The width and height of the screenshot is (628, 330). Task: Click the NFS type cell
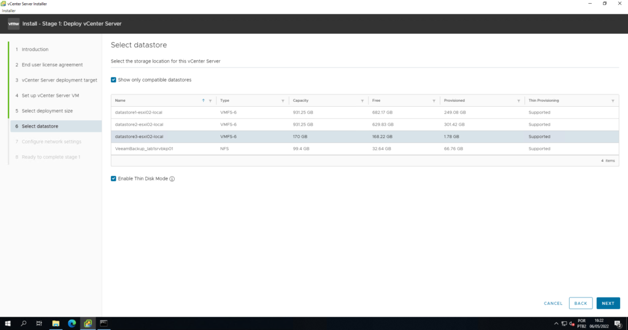[x=224, y=148]
